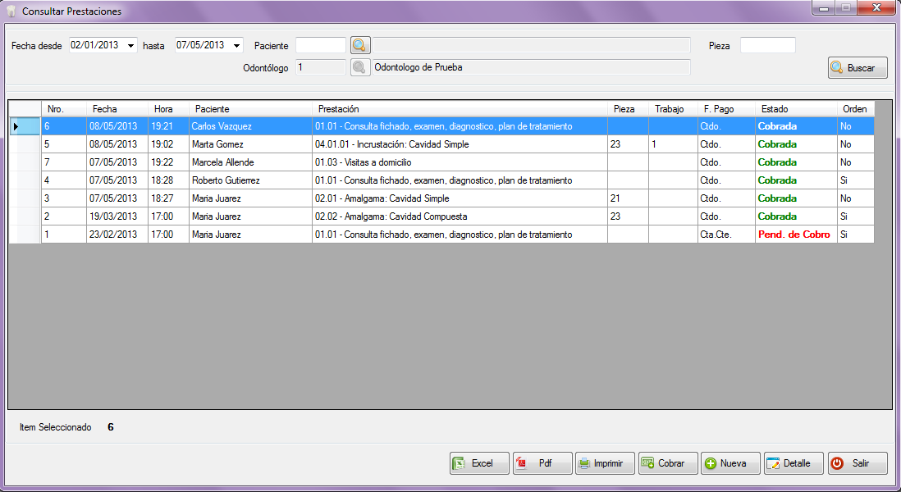Viewport: 901px width, 492px height.
Task: Exit the window with Salir
Action: click(x=858, y=463)
